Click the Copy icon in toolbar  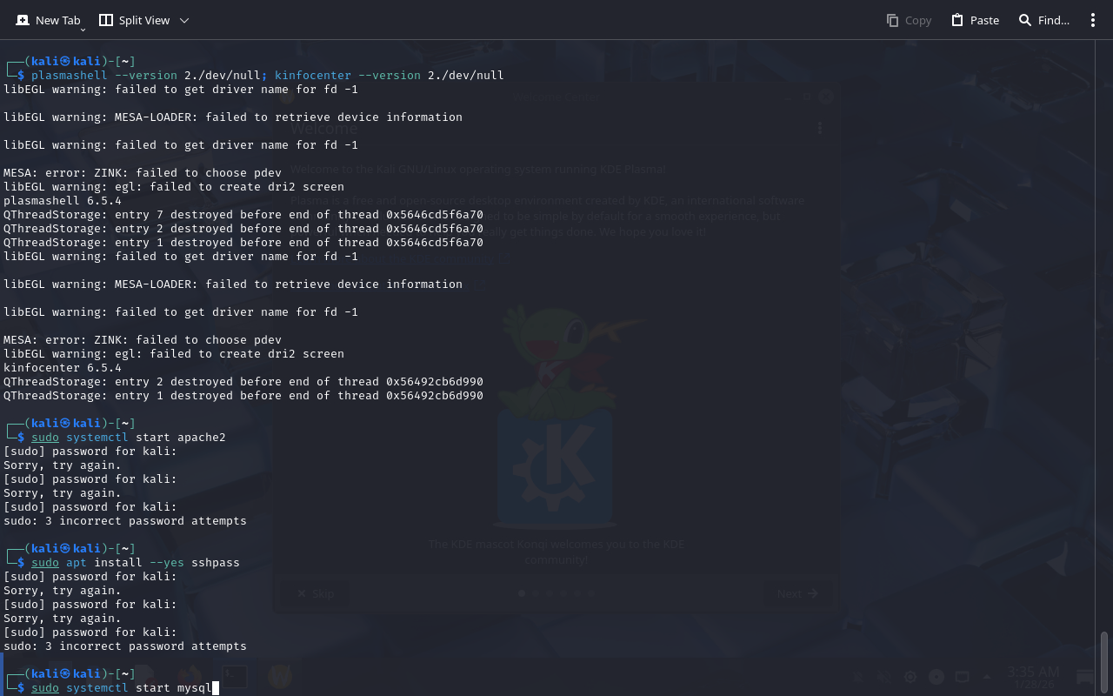(x=909, y=20)
